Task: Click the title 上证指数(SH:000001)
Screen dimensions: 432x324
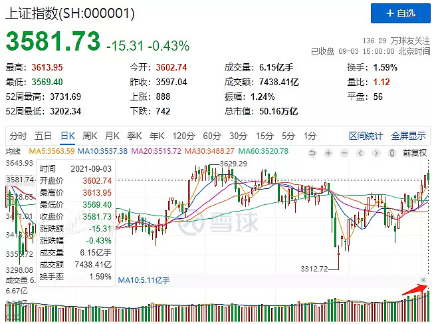Action: pos(70,13)
